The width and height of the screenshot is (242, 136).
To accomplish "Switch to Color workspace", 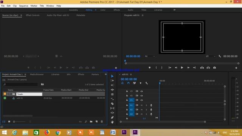I will [x=103, y=10].
